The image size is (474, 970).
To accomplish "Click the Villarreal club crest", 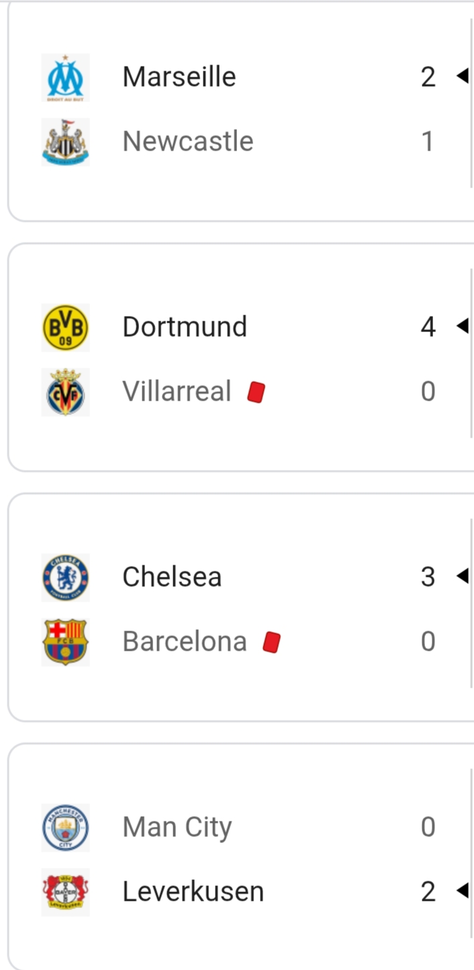I will tap(65, 391).
